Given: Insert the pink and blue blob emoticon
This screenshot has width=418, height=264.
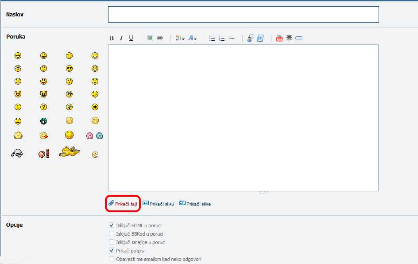Looking at the screenshot, I should pos(95,136).
